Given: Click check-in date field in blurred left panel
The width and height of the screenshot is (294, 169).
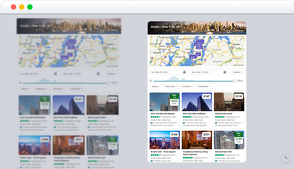Looking at the screenshot, I should (39, 73).
